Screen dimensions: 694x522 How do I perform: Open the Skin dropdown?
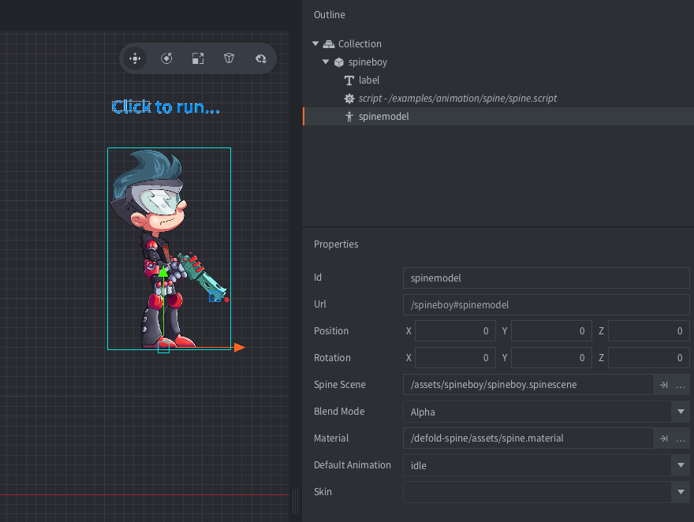pyautogui.click(x=681, y=492)
